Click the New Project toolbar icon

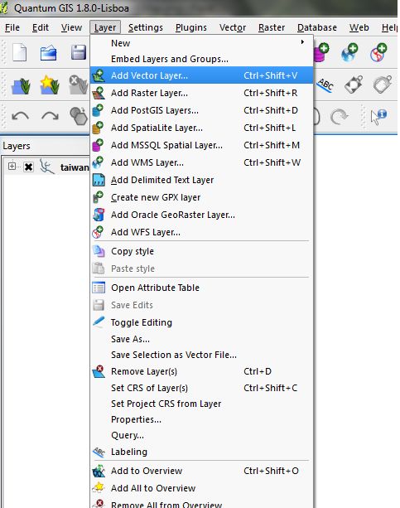pyautogui.click(x=19, y=52)
